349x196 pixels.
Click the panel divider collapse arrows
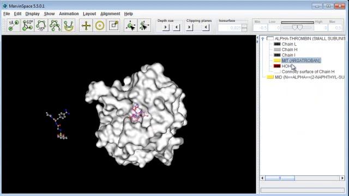point(257,40)
